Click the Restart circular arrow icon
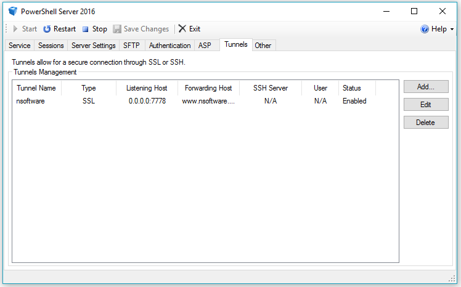The image size is (461, 287). pyautogui.click(x=47, y=29)
